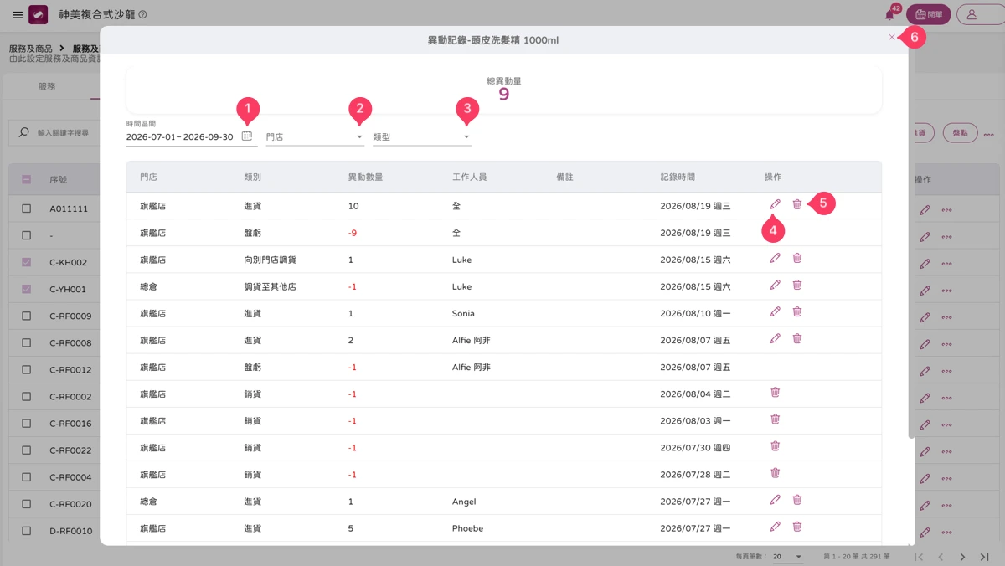Image resolution: width=1005 pixels, height=566 pixels.
Task: Delete the 銷貨 record dated 2026/08/03
Action: click(x=776, y=419)
